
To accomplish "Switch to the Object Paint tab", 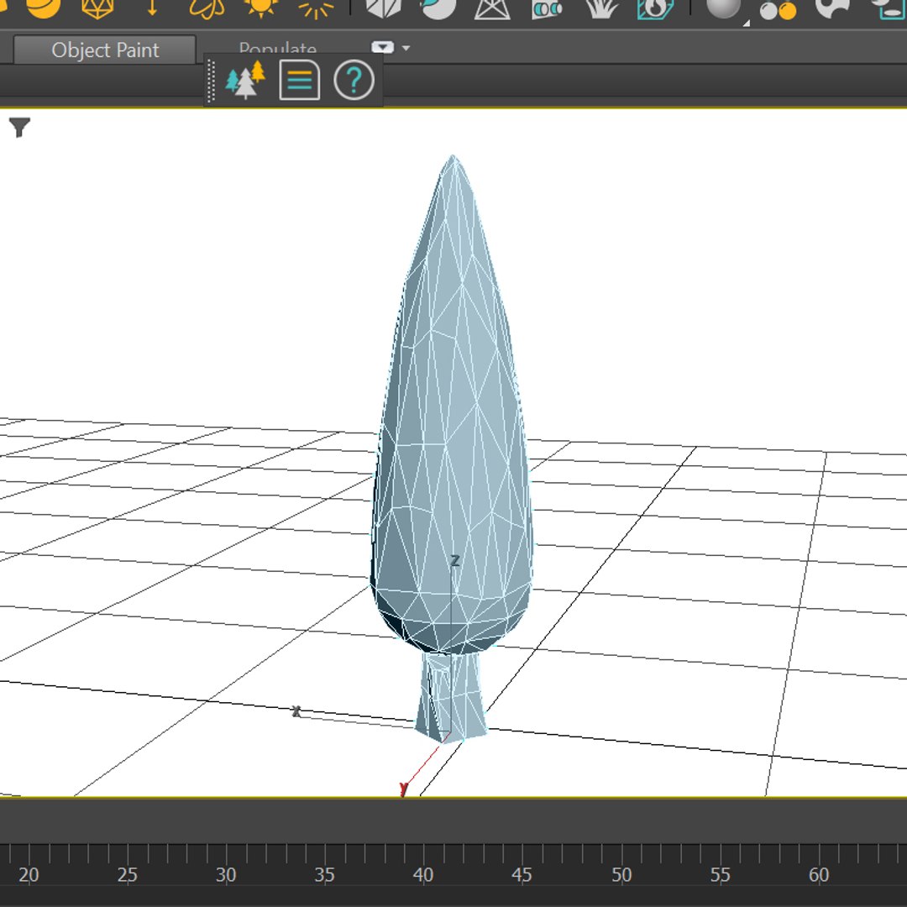I will [x=105, y=50].
